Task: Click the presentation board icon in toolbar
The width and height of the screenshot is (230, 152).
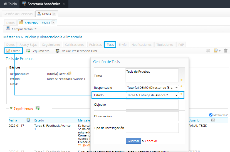Action: coord(208,51)
